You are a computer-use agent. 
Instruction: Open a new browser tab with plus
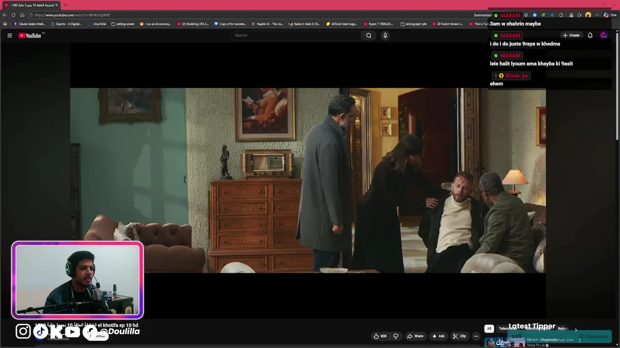click(65, 5)
